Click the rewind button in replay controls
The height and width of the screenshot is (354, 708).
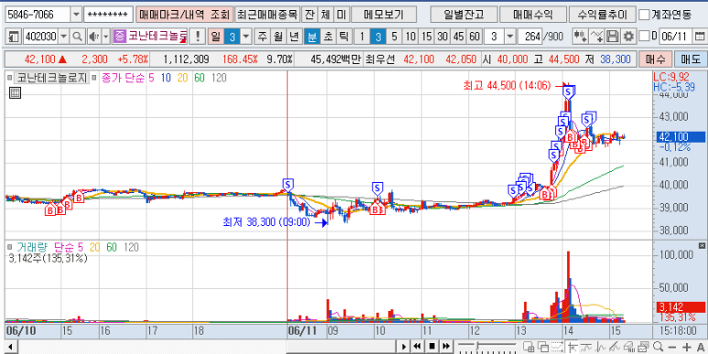pos(418,347)
